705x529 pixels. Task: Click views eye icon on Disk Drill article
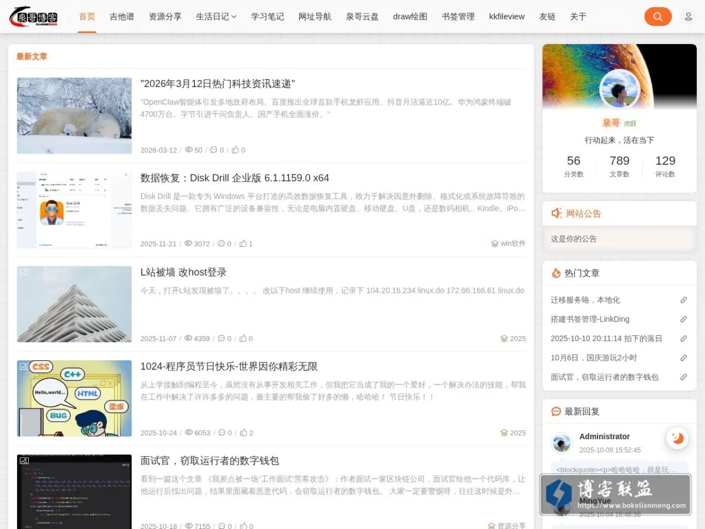coord(189,243)
